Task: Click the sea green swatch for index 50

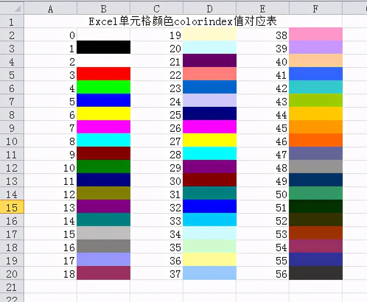Action: point(316,193)
